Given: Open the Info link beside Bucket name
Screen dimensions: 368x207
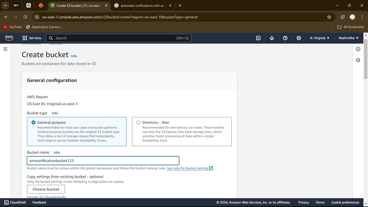Looking at the screenshot, I should pos(57,153).
